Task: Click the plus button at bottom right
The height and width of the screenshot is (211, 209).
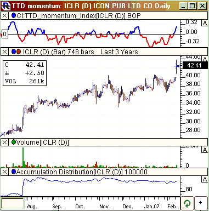Action: coord(201,203)
